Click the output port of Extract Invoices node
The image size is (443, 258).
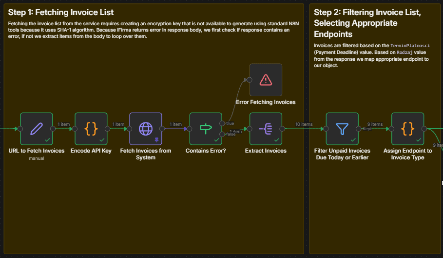point(283,129)
